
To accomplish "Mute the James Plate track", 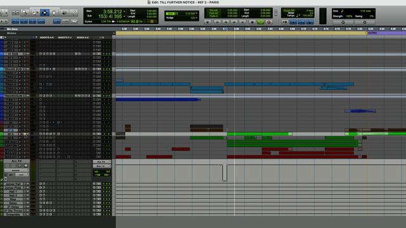I will 27,188.
